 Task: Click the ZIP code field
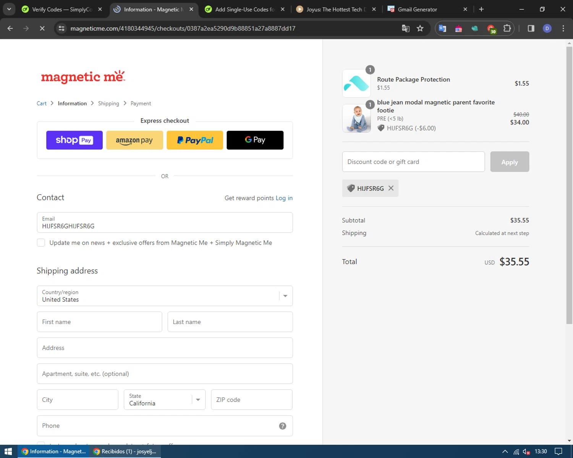pos(252,400)
